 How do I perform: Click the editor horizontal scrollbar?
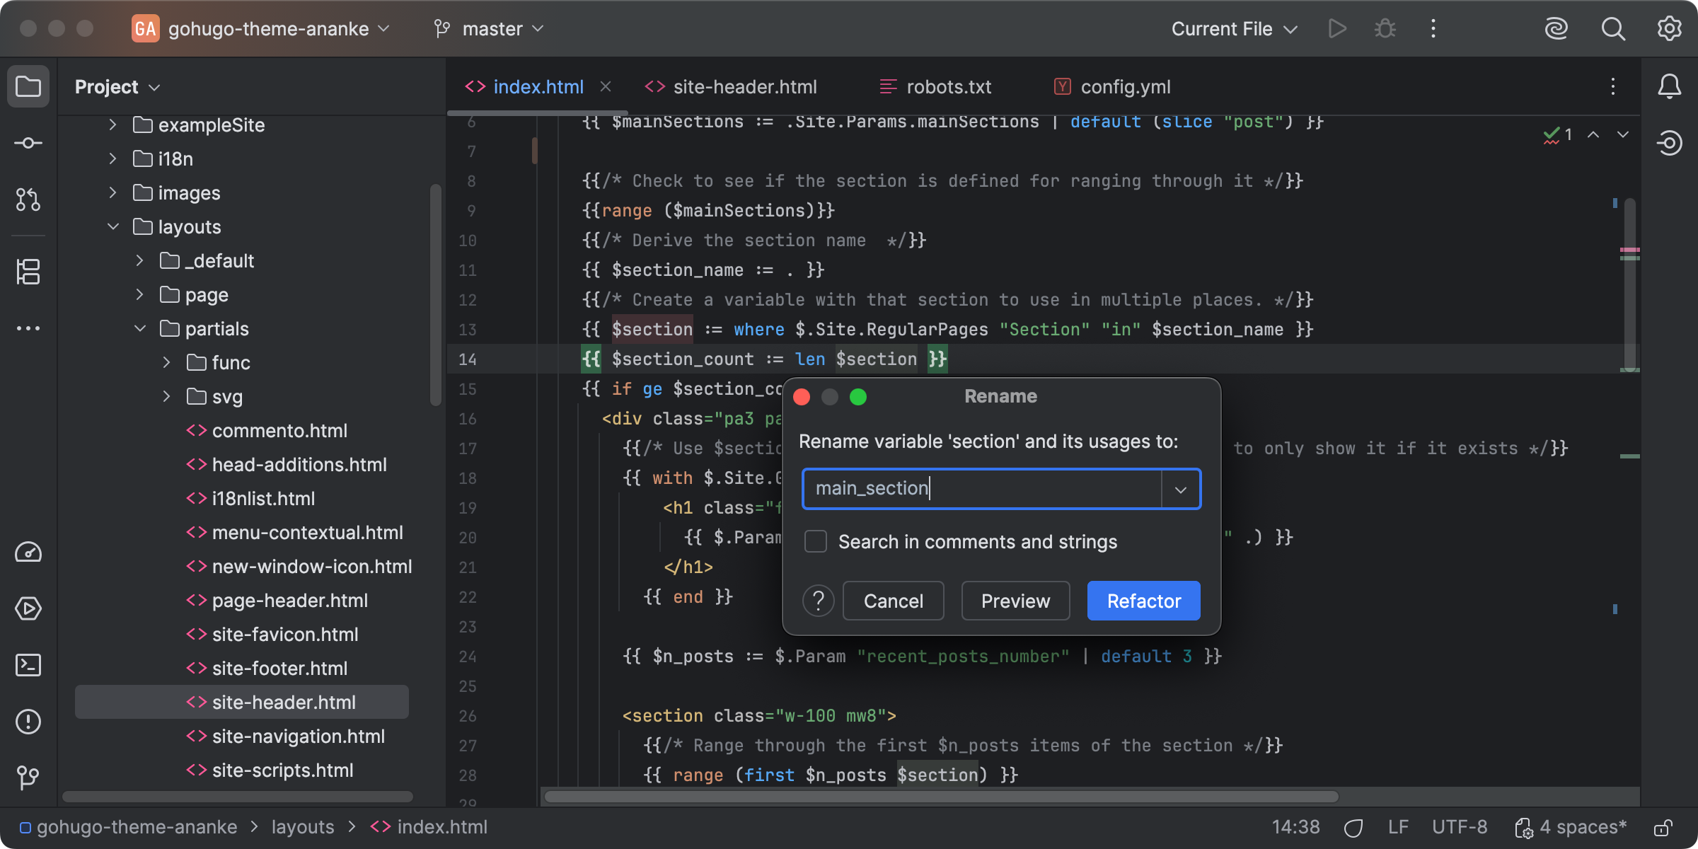tap(941, 797)
